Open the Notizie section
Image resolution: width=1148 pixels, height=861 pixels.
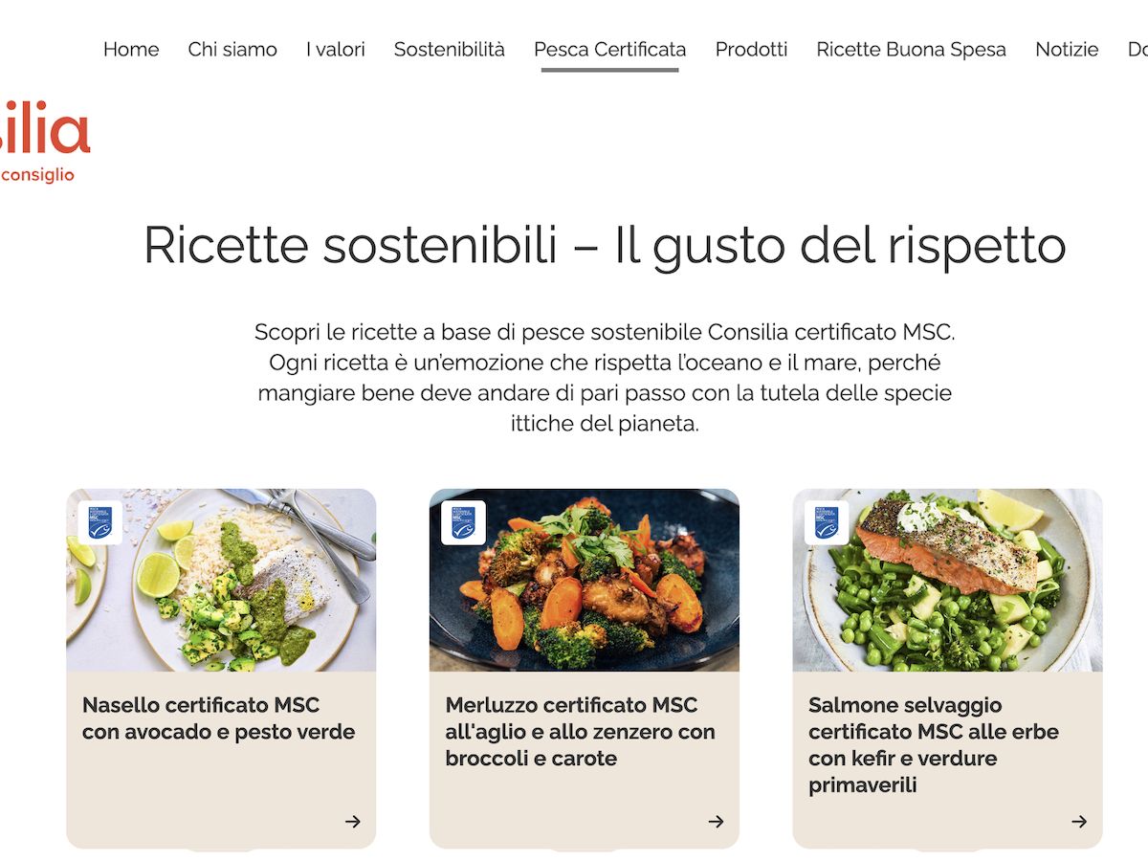[x=1067, y=50]
